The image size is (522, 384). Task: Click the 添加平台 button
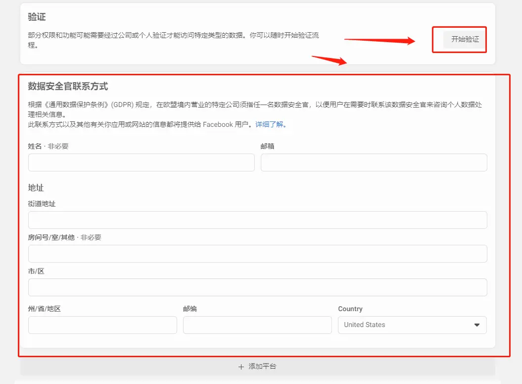(x=257, y=366)
